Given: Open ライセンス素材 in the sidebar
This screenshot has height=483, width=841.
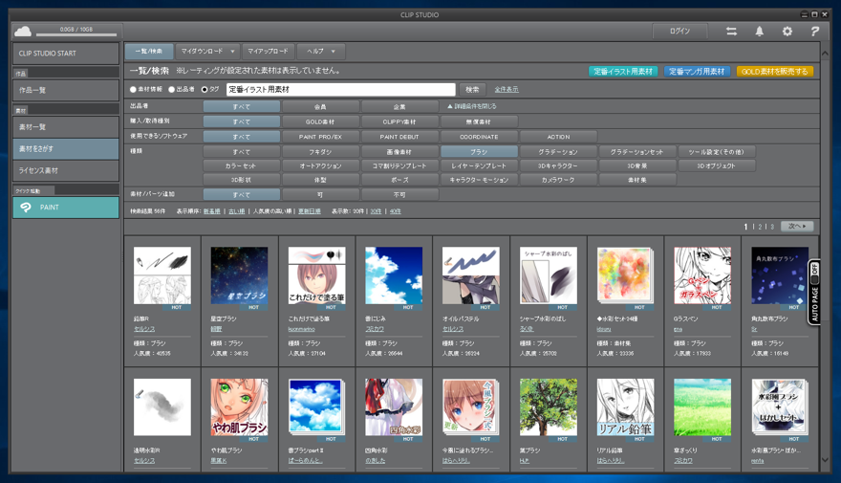Looking at the screenshot, I should (65, 170).
